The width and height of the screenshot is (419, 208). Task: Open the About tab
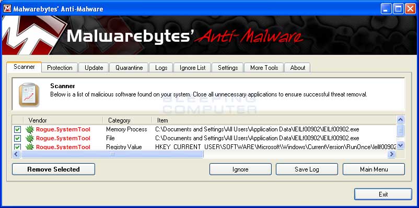pyautogui.click(x=297, y=68)
